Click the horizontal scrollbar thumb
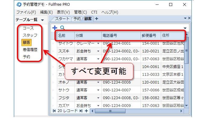This screenshot has width=211, height=118. [110, 111]
